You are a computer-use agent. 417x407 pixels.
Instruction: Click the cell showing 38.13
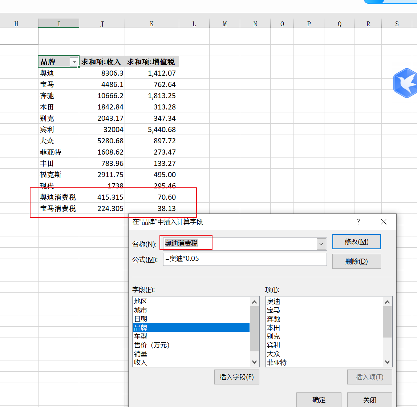pyautogui.click(x=152, y=208)
